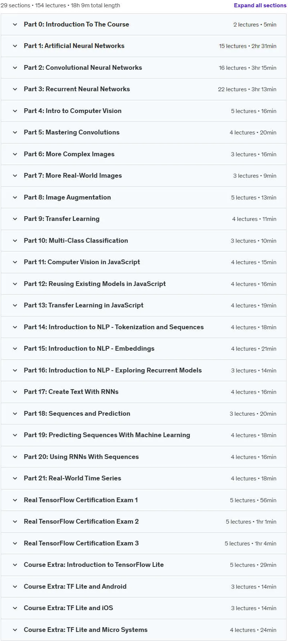Click Expand all sections link
Viewport: 288px width, 641px height.
(x=260, y=5)
